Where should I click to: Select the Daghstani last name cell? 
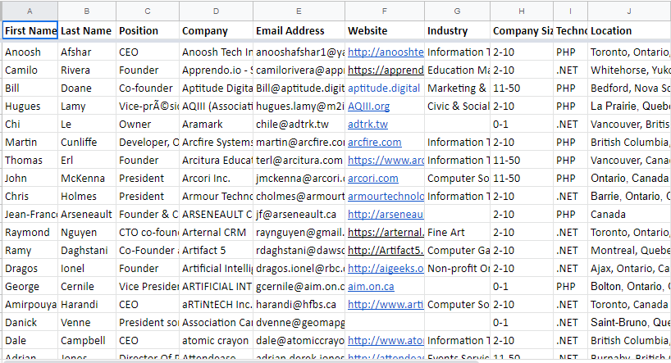click(x=87, y=251)
